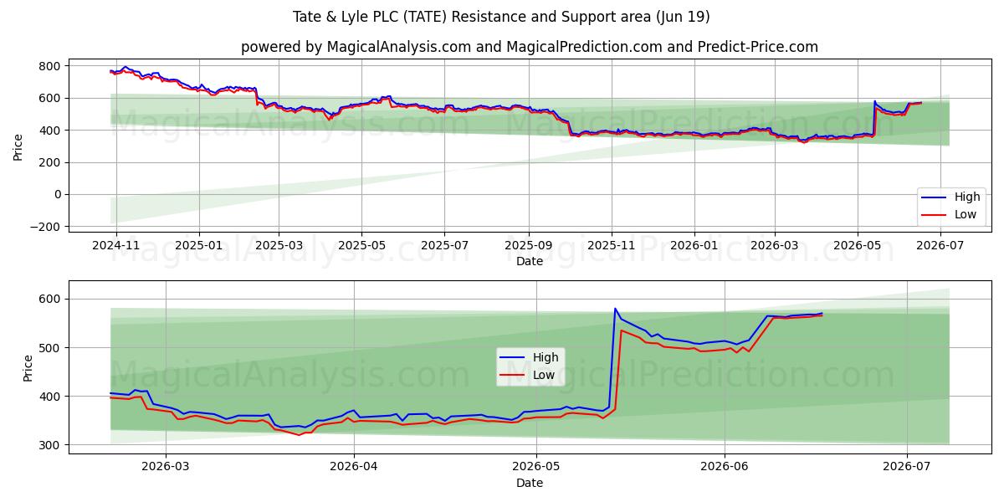Click the '2026-05' tick in the top chart
This screenshot has width=1004, height=502.
857,244
